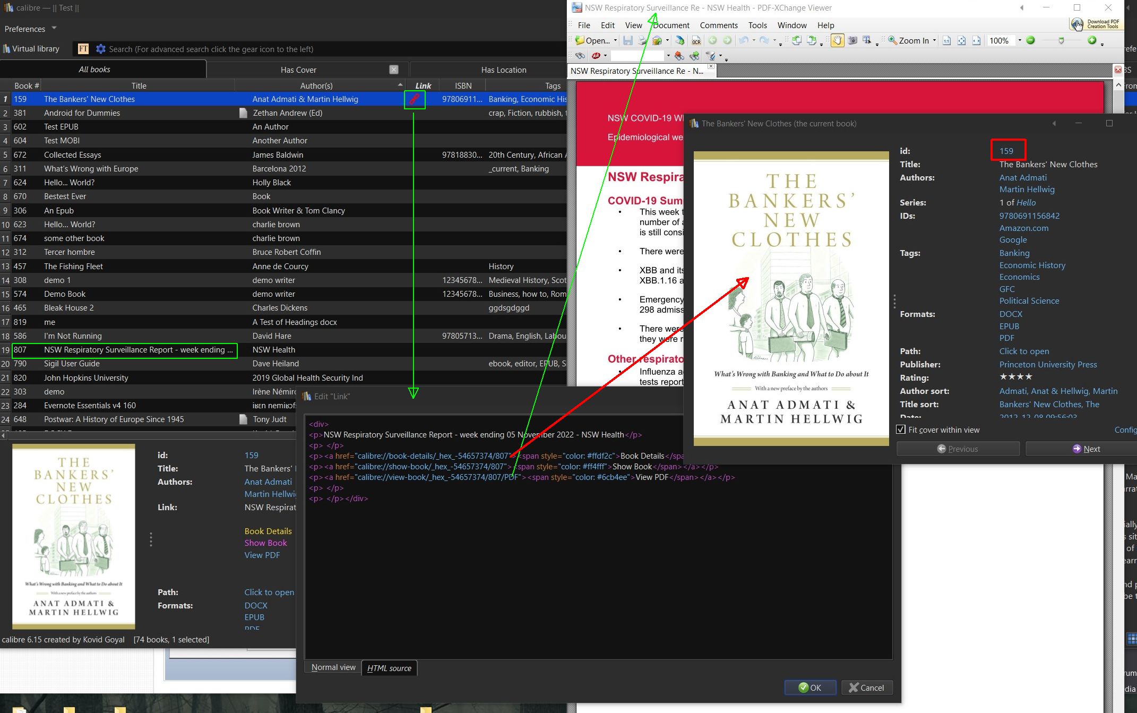Viewport: 1137px width, 713px height.
Task: Toggle Fit cover within view checkbox
Action: point(901,429)
